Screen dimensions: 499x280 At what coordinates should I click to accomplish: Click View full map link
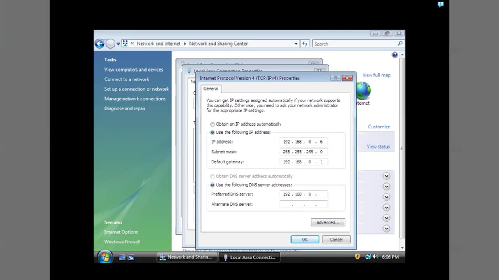click(376, 75)
